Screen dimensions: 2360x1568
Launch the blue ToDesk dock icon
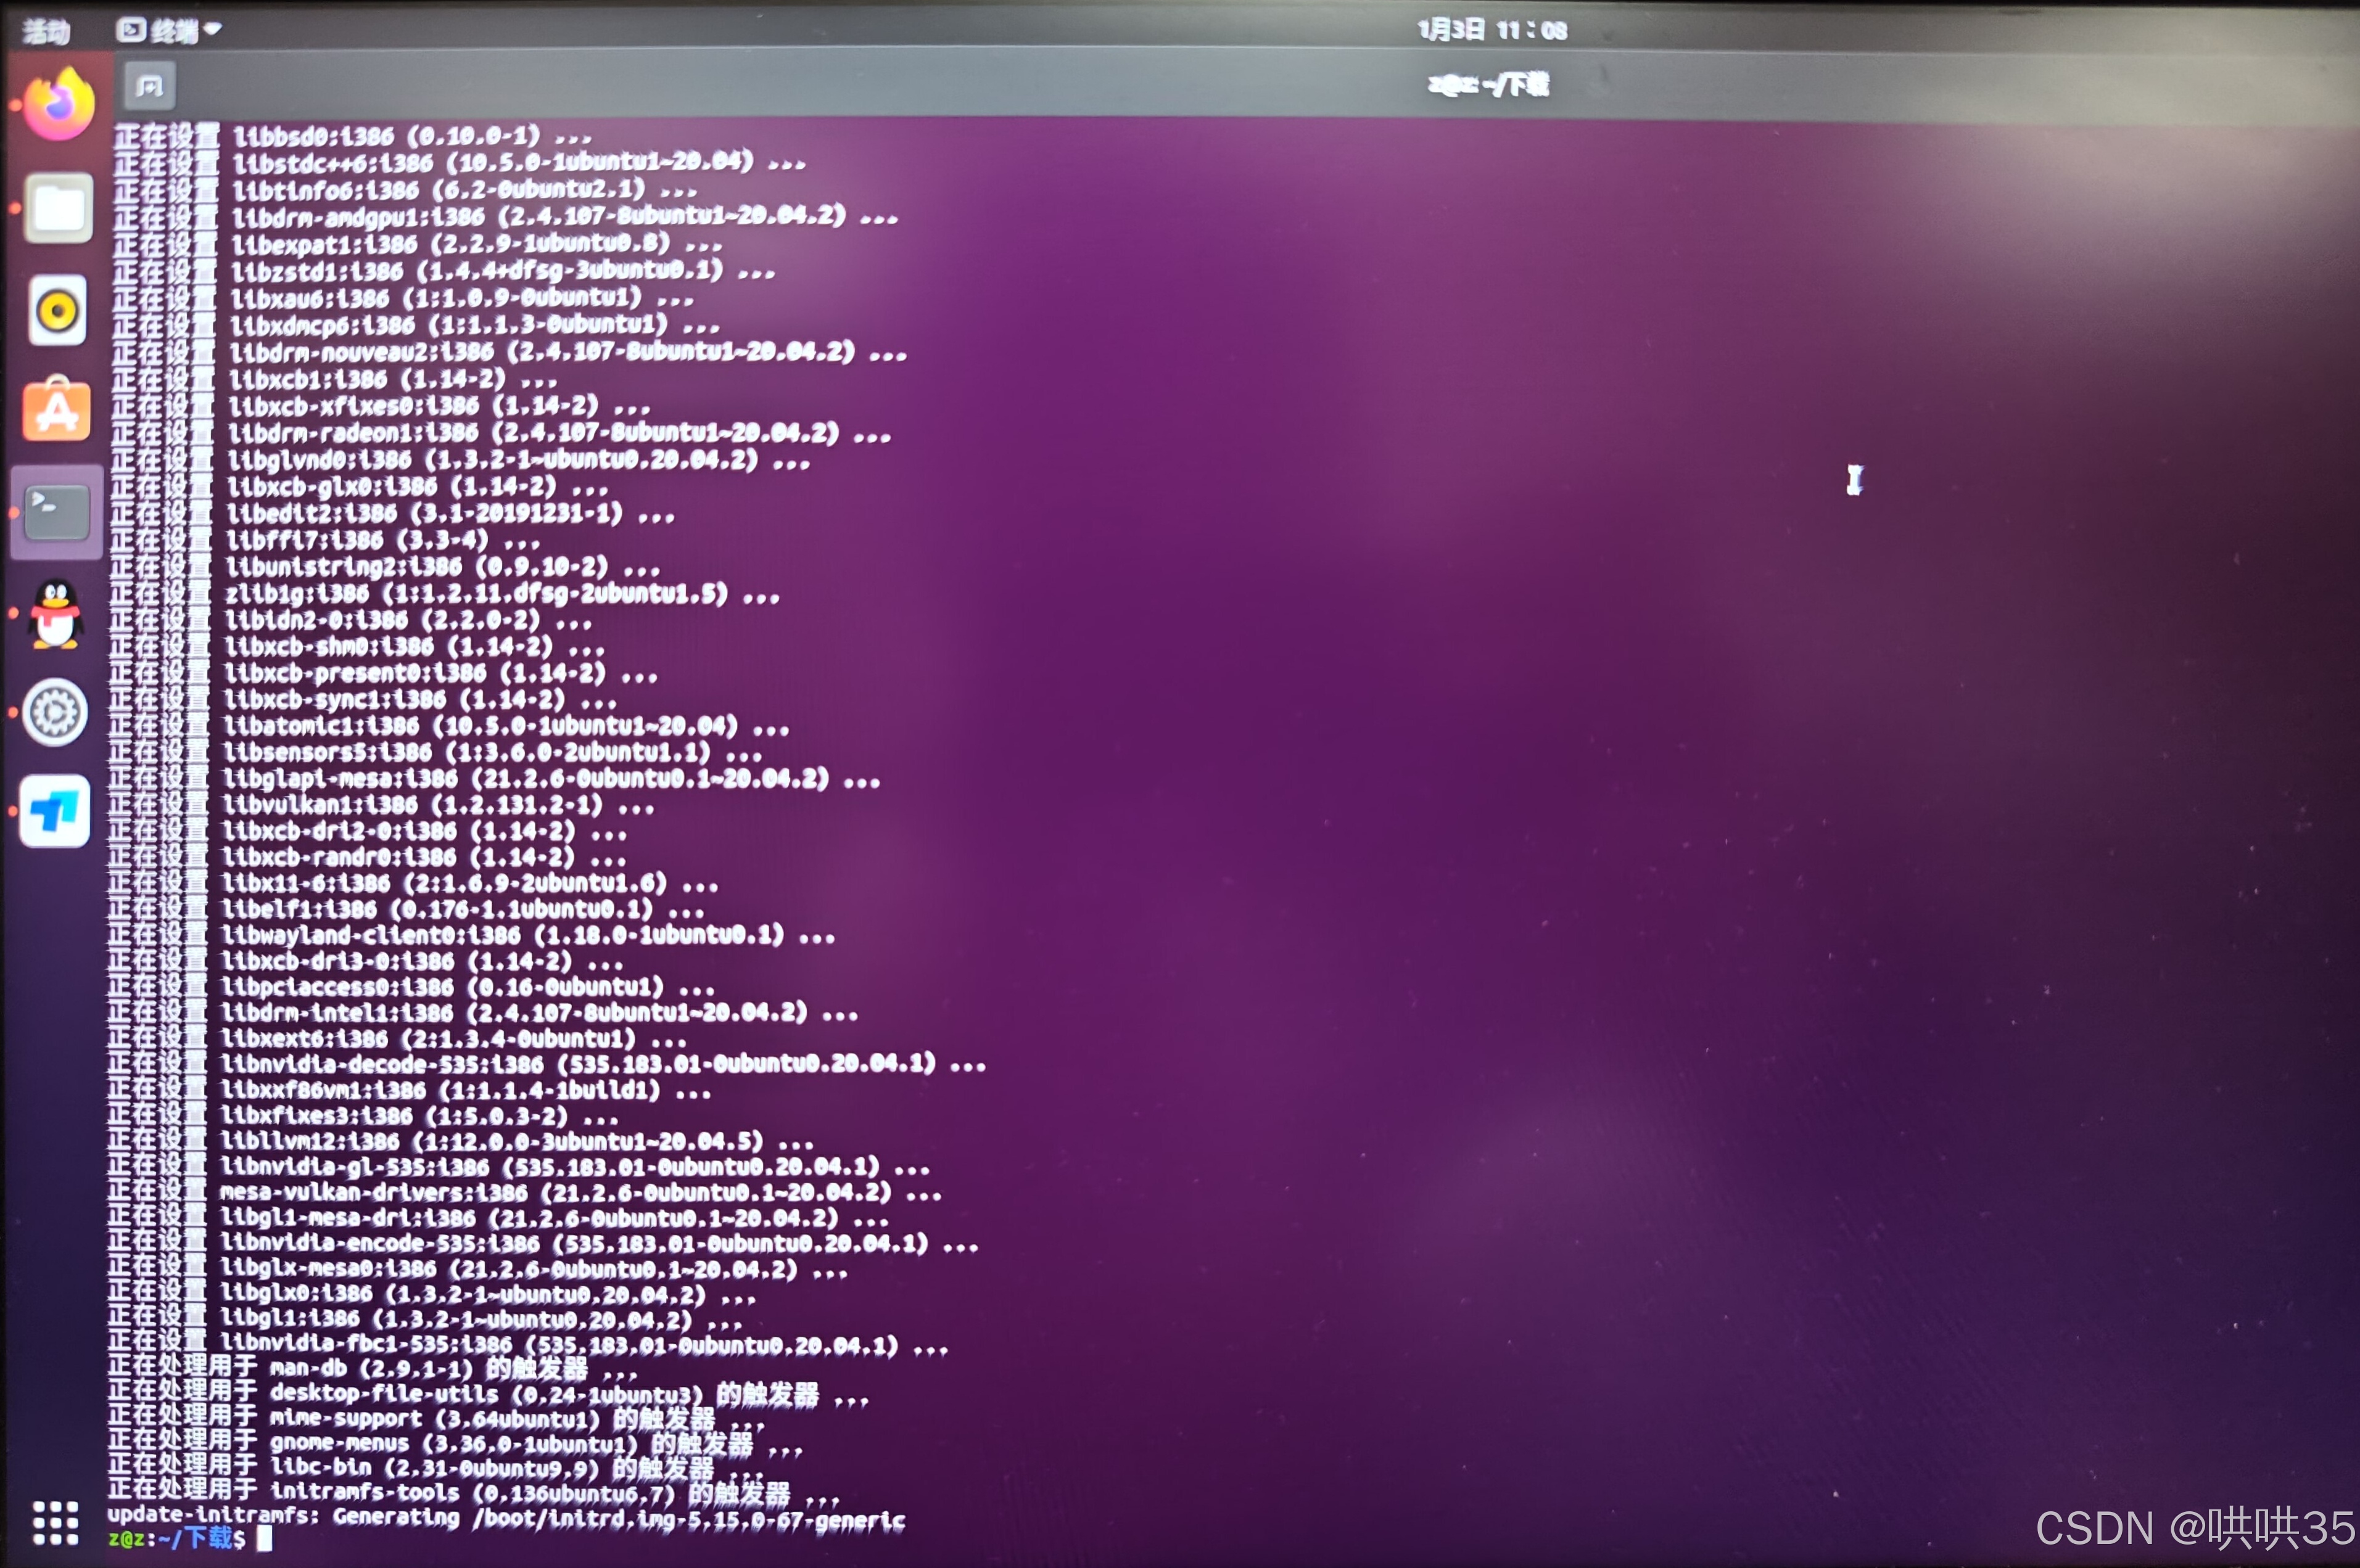pos(54,811)
